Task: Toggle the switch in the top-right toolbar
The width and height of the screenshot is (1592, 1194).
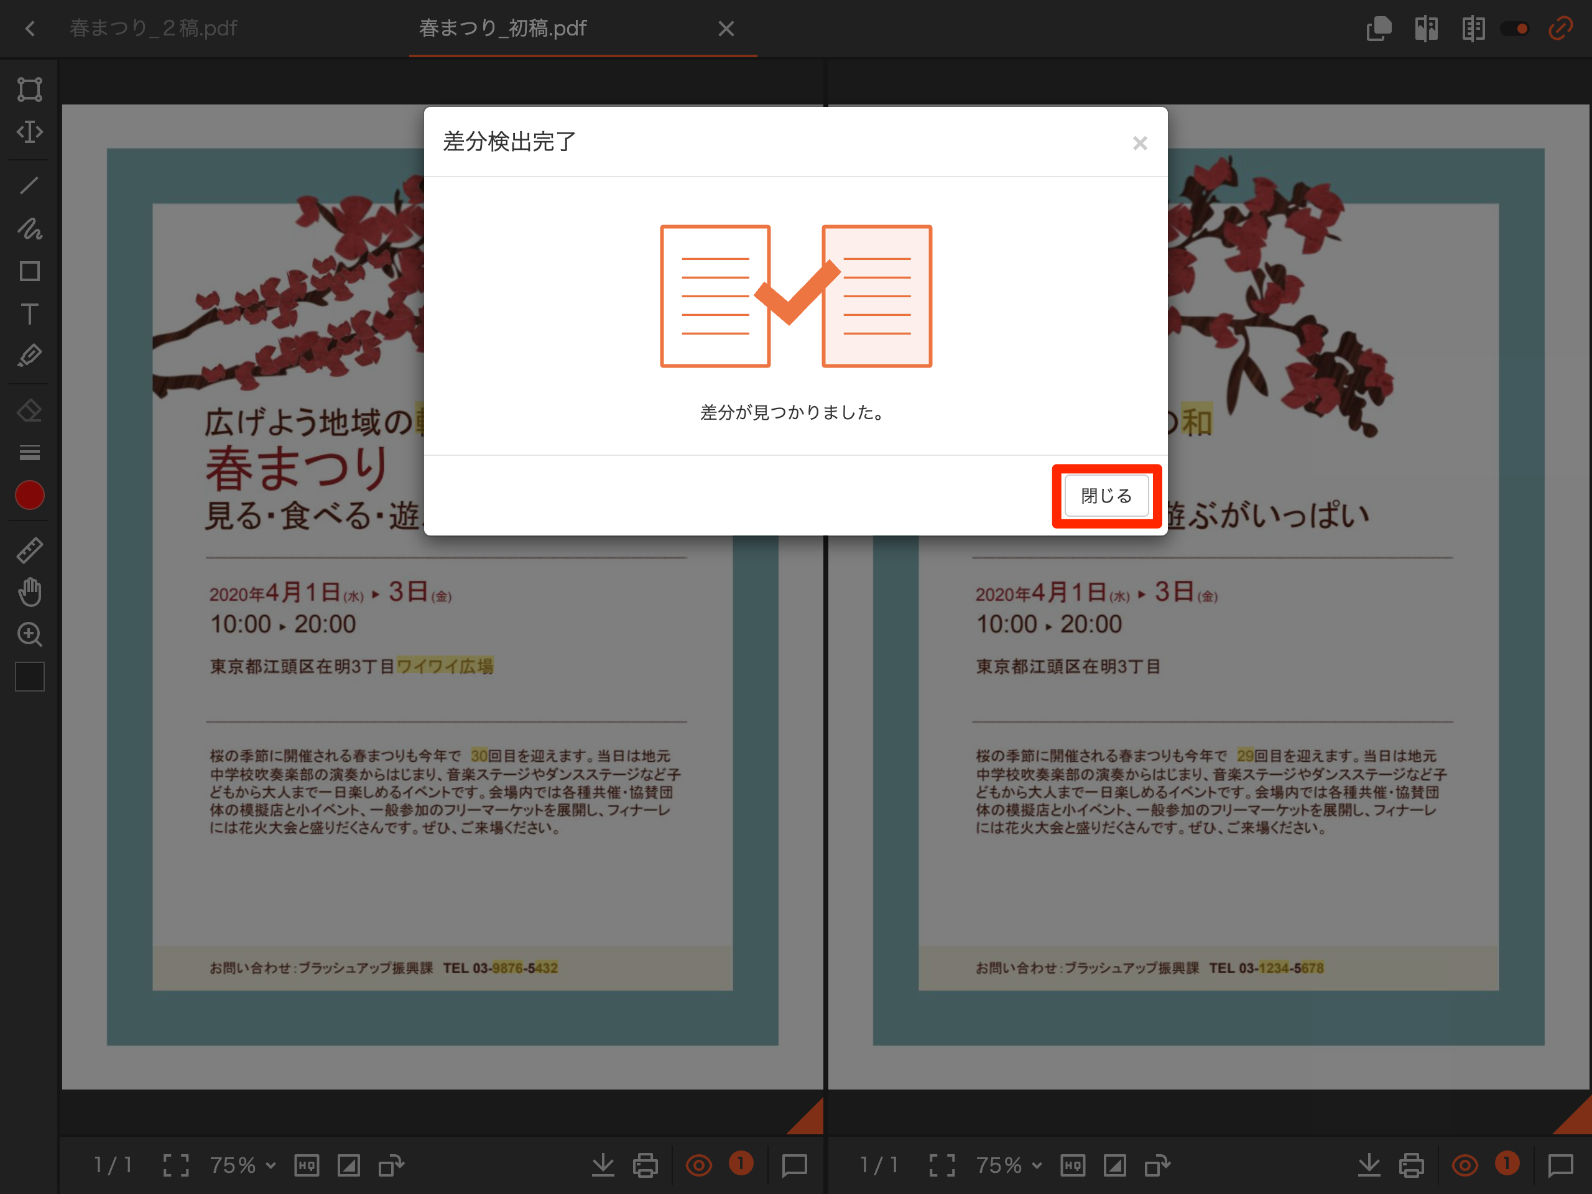Action: click(x=1515, y=29)
